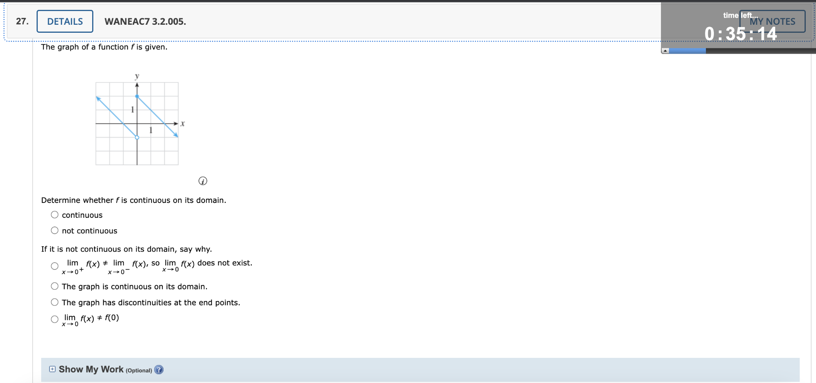Choose 'discontinuities at the end points' option

54,302
